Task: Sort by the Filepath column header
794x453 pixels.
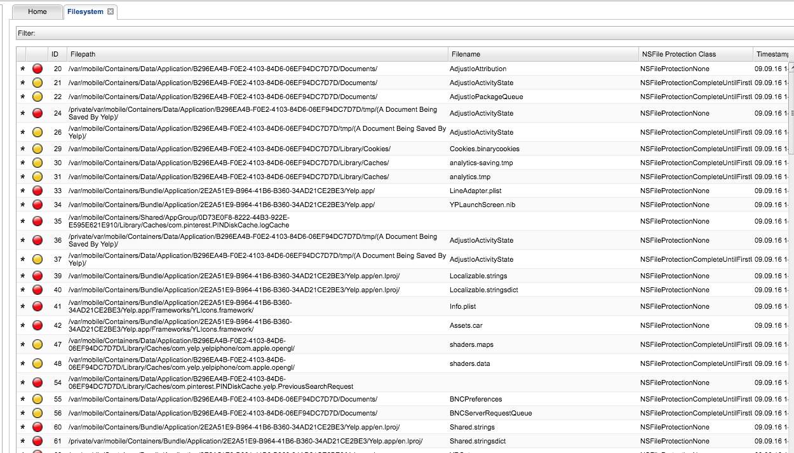Action: point(254,54)
